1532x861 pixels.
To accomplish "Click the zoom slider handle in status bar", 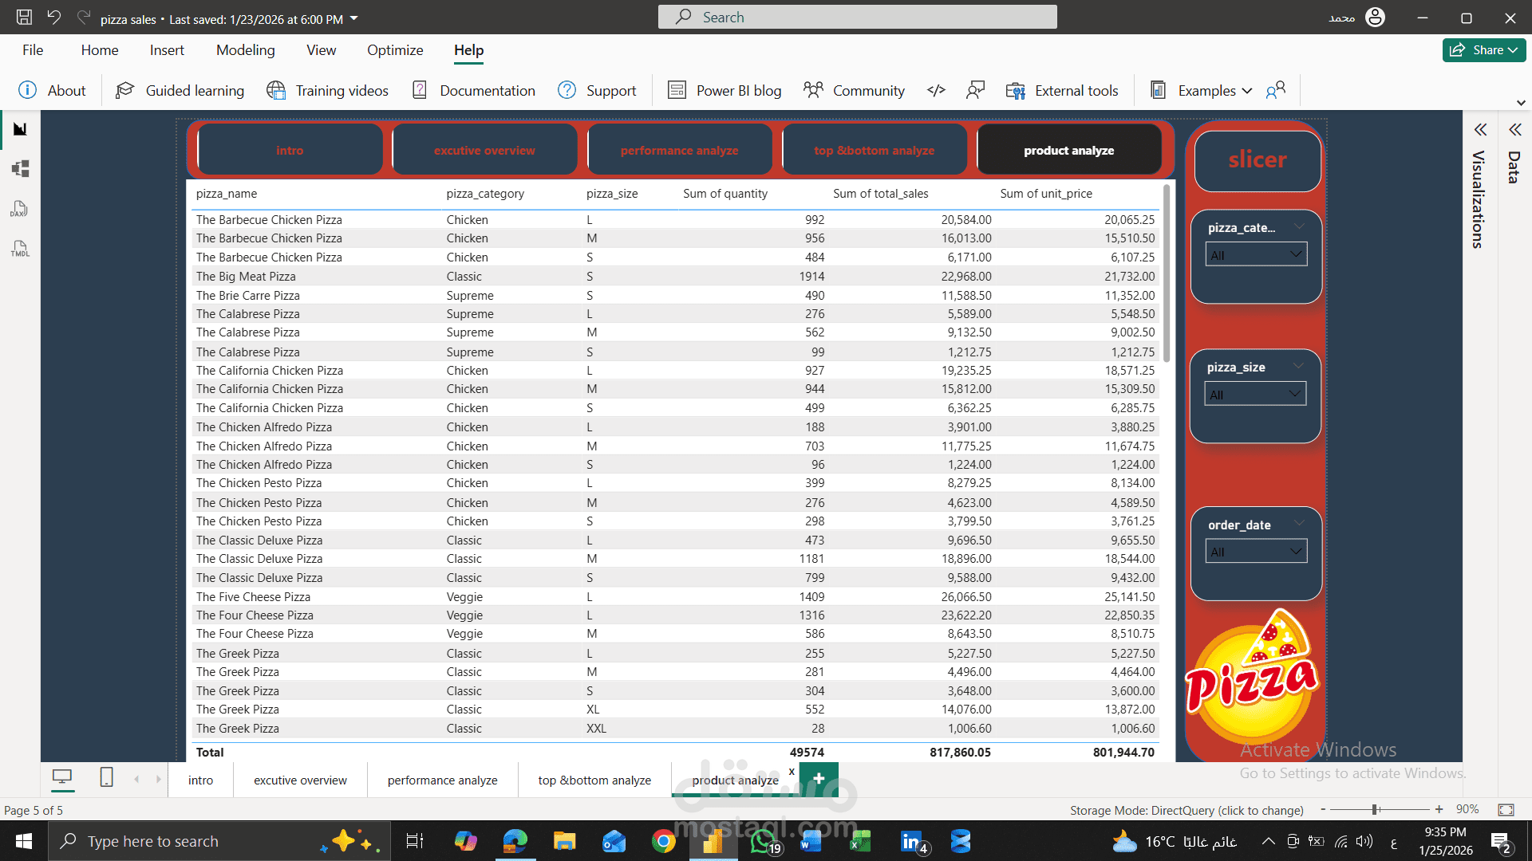I will [1376, 810].
